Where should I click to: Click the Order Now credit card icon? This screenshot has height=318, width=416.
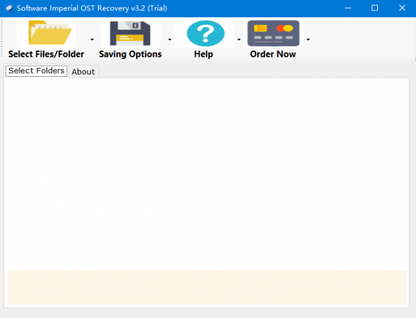point(273,33)
